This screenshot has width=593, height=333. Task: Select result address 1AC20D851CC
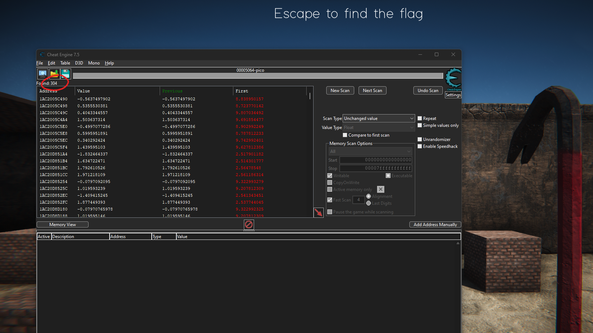pyautogui.click(x=53, y=175)
